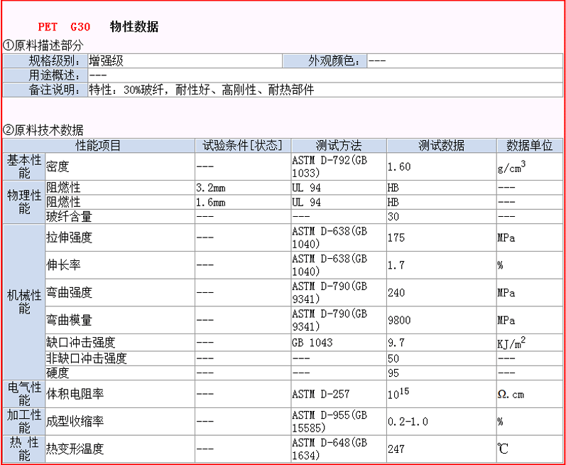Click the "ASTM D-257" test method cell
566x465 pixels.
[x=320, y=393]
